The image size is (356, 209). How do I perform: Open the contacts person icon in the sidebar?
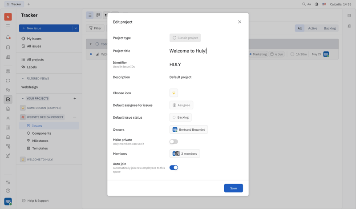[8, 71]
